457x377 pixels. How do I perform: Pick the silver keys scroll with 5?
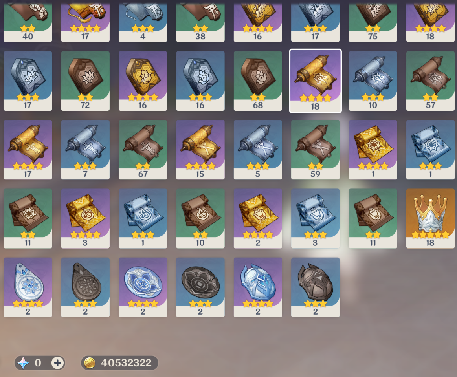(x=258, y=150)
